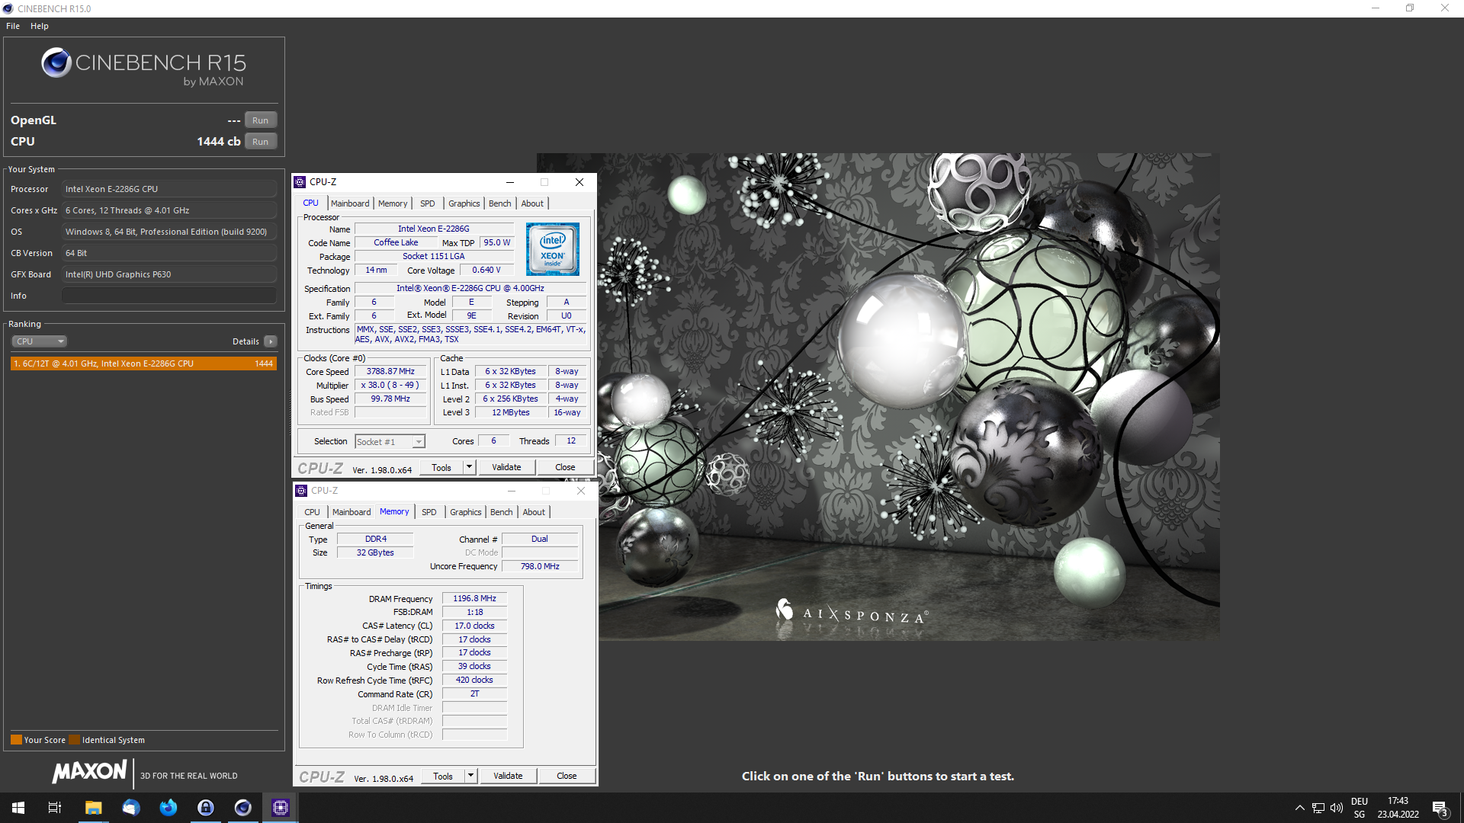Click the Info input field
Image resolution: width=1464 pixels, height=823 pixels.
click(x=169, y=296)
